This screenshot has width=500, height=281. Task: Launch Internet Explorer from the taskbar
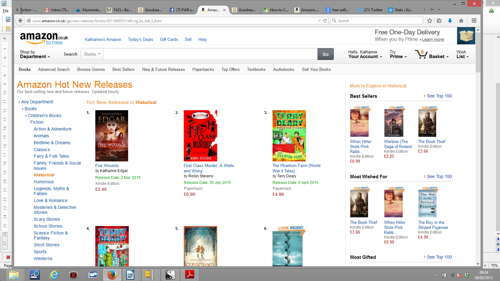point(54,274)
